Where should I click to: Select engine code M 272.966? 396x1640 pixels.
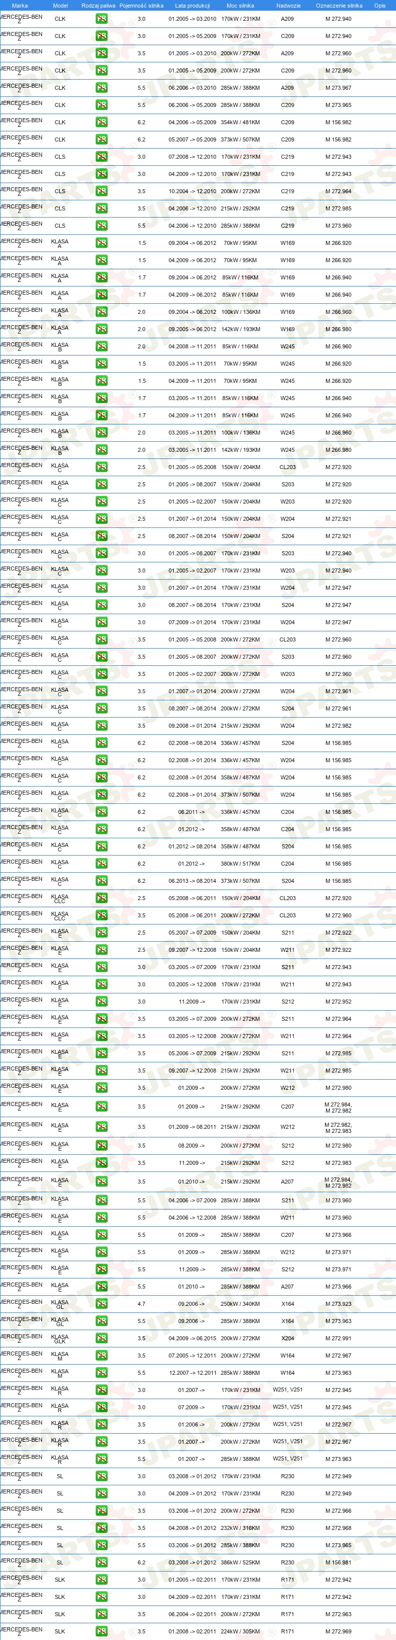(x=338, y=1511)
